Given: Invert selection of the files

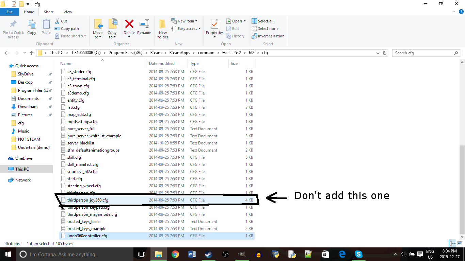Looking at the screenshot, I should click(x=268, y=36).
